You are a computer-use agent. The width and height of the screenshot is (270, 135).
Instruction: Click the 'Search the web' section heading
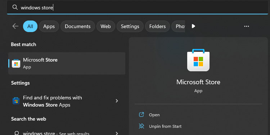[x=28, y=119]
